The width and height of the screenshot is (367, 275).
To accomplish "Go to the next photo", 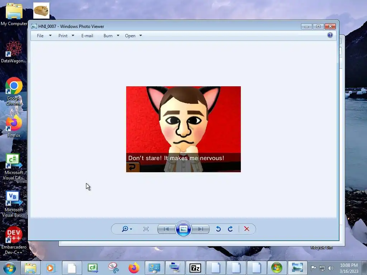I will click(x=200, y=229).
